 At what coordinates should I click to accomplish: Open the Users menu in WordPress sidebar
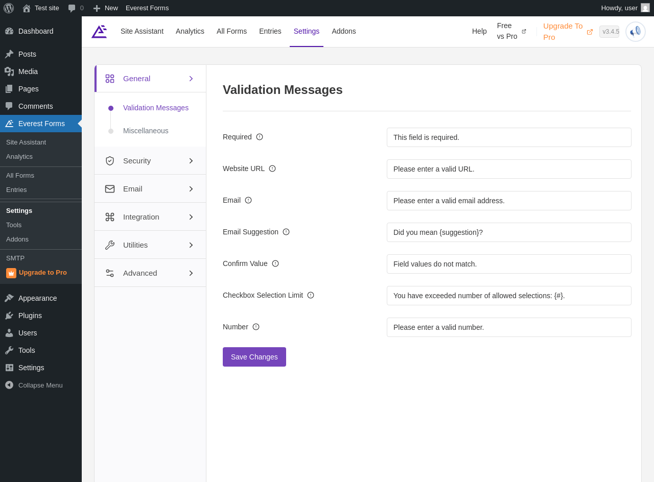click(41, 333)
